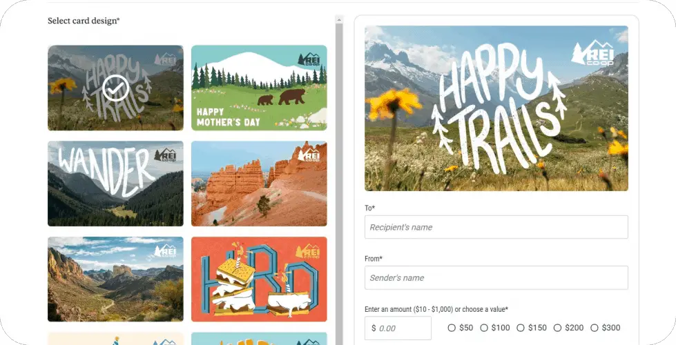The width and height of the screenshot is (676, 345).
Task: Select the red rock canyon card design
Action: point(259,184)
